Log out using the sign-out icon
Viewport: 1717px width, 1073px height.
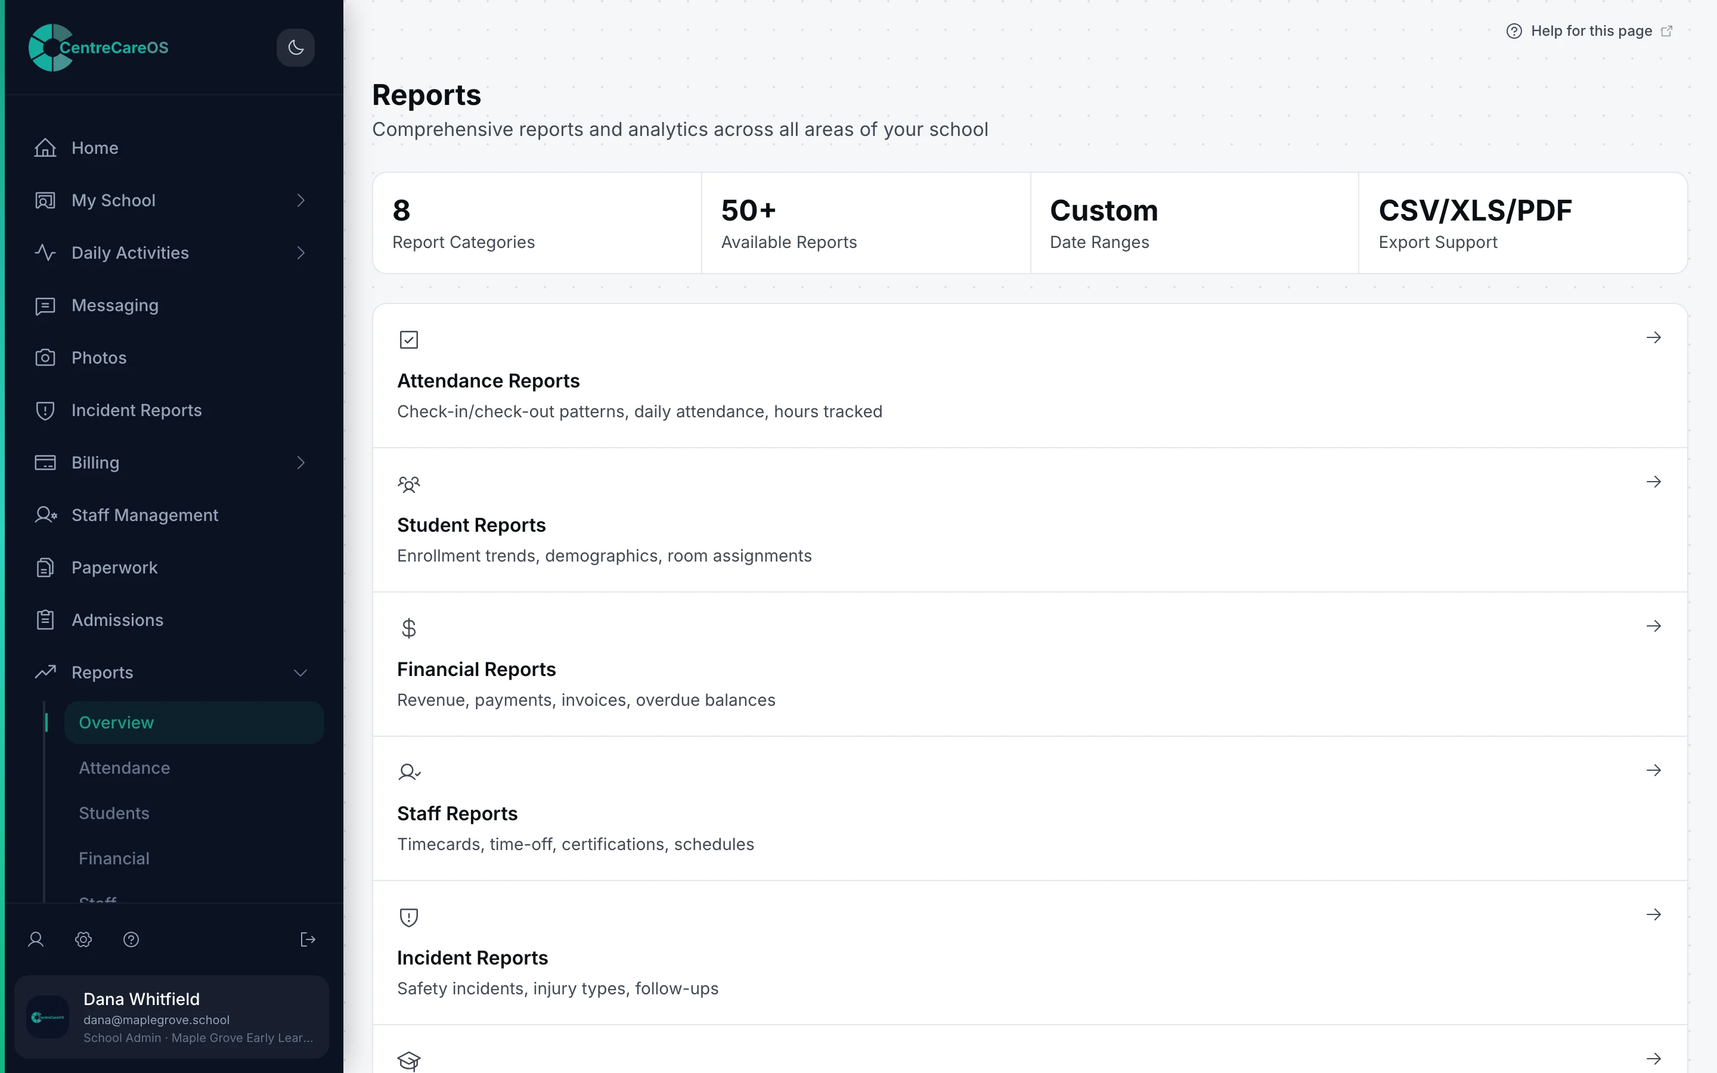pyautogui.click(x=308, y=939)
